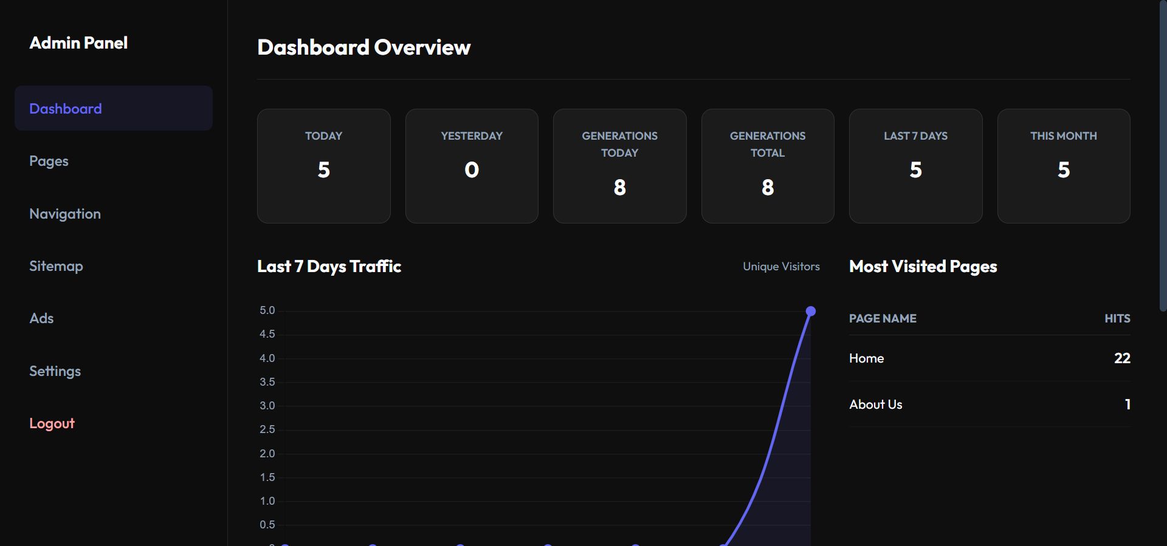1167x546 pixels.
Task: Click the Last 7 Days card value 5
Action: (916, 170)
